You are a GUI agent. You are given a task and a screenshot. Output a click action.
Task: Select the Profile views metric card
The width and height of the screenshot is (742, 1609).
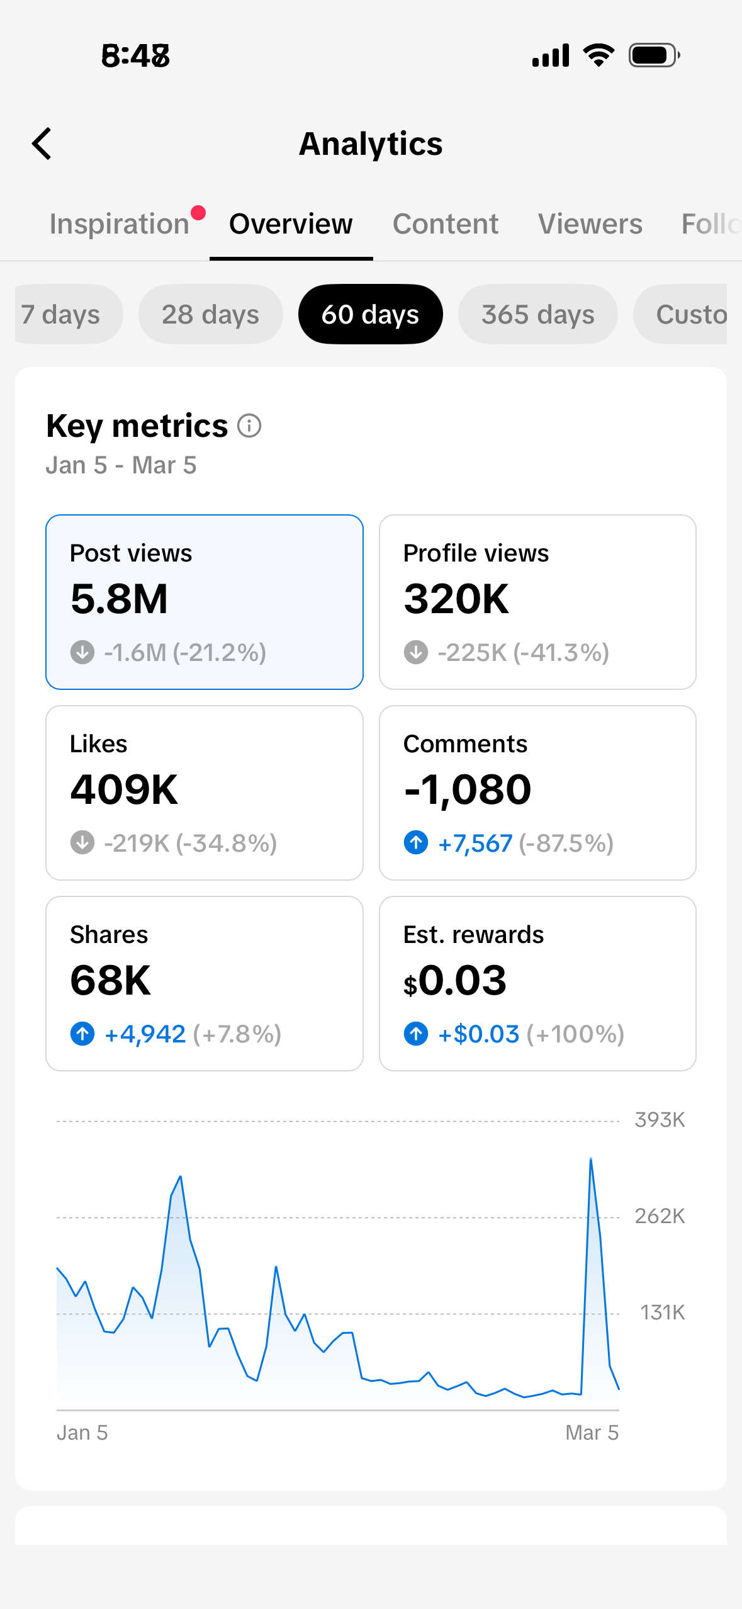537,602
